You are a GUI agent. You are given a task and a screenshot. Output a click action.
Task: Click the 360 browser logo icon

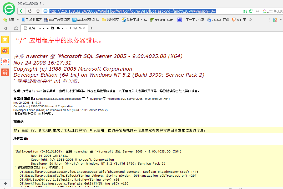9,9
